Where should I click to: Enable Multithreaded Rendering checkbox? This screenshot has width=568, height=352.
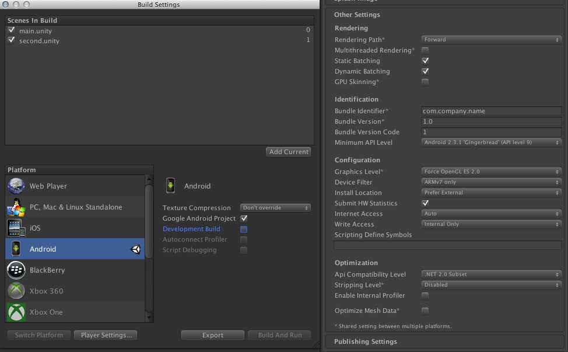click(x=425, y=50)
